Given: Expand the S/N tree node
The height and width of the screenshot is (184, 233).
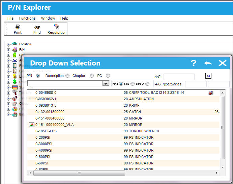Looking at the screenshot, I should (8, 55).
